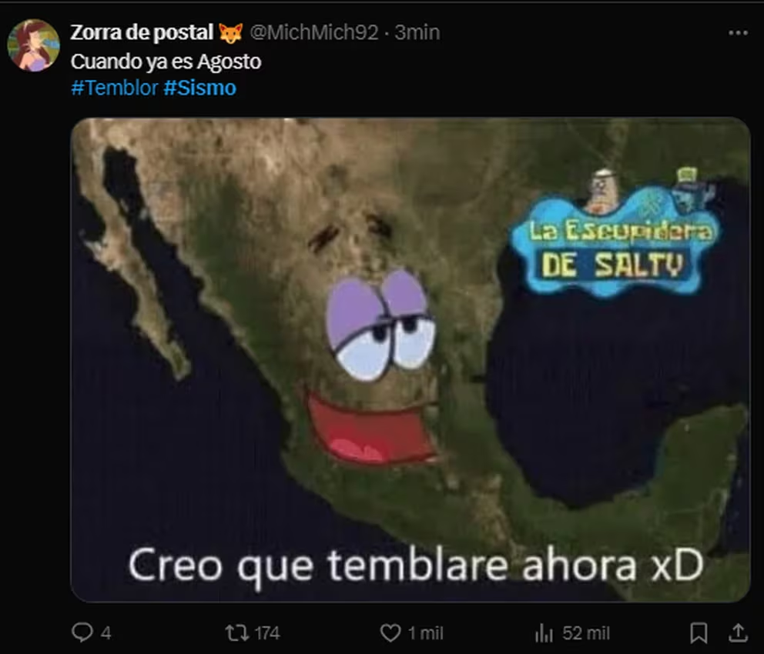Retweet using the repost arrows icon
Screen dimensions: 764x654
(236, 633)
